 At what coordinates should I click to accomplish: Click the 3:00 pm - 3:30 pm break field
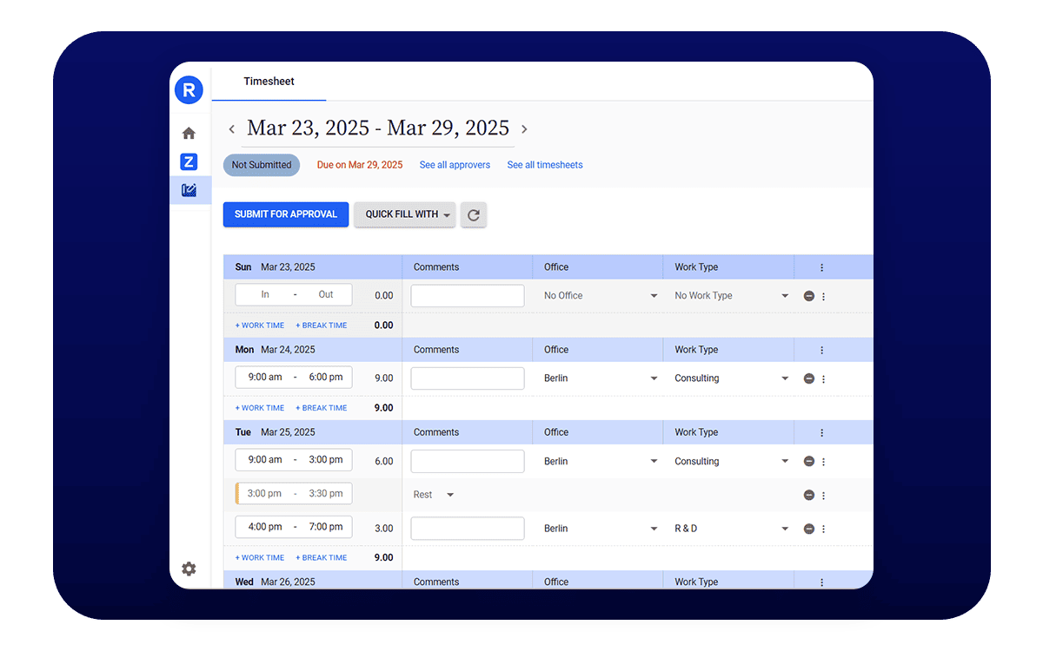294,494
